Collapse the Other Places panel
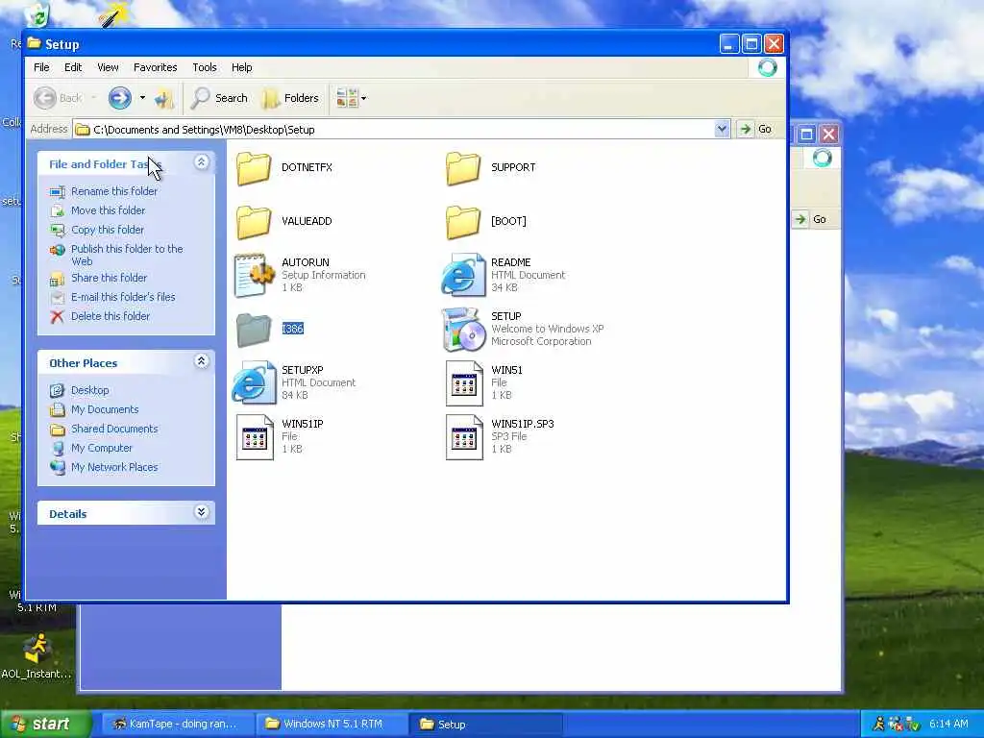This screenshot has width=984, height=738. coord(202,361)
